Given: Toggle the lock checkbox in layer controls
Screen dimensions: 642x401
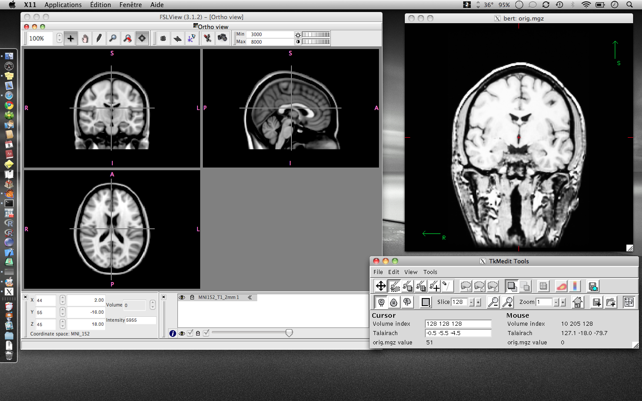Looking at the screenshot, I should coord(206,333).
